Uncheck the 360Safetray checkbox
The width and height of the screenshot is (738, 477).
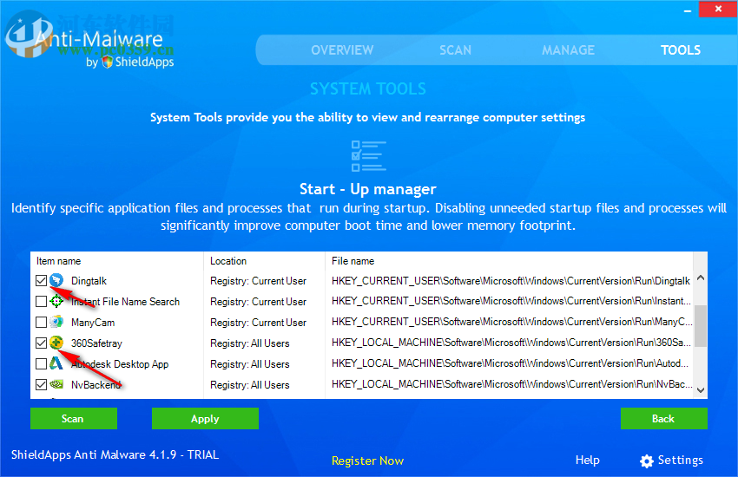(42, 343)
